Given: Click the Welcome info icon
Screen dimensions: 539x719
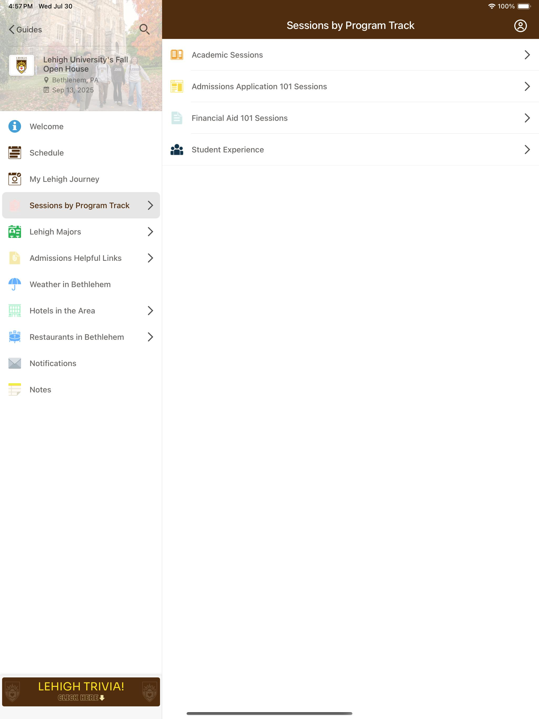Looking at the screenshot, I should (x=15, y=126).
